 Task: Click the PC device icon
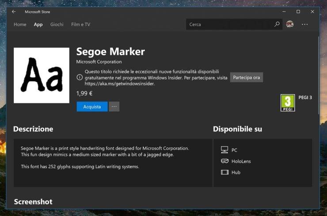(x=224, y=150)
